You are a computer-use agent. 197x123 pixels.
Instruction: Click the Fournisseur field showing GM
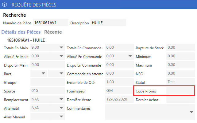coord(119,91)
